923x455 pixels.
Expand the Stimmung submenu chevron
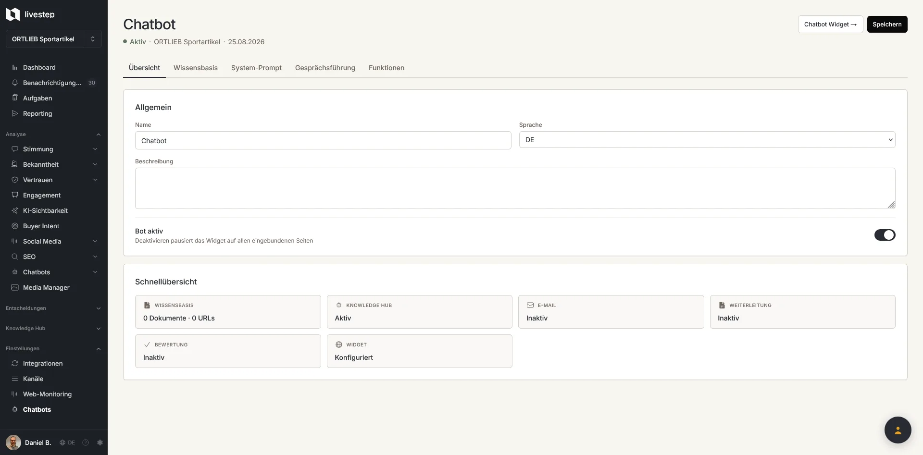(x=95, y=149)
